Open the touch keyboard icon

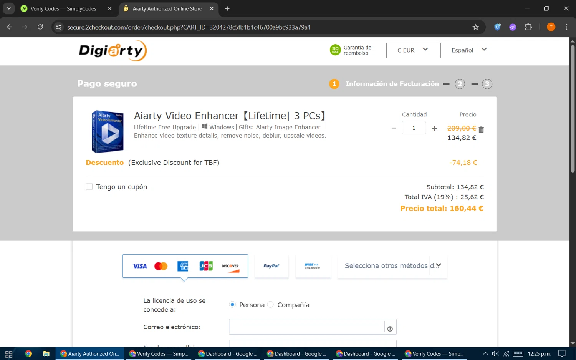click(x=518, y=354)
